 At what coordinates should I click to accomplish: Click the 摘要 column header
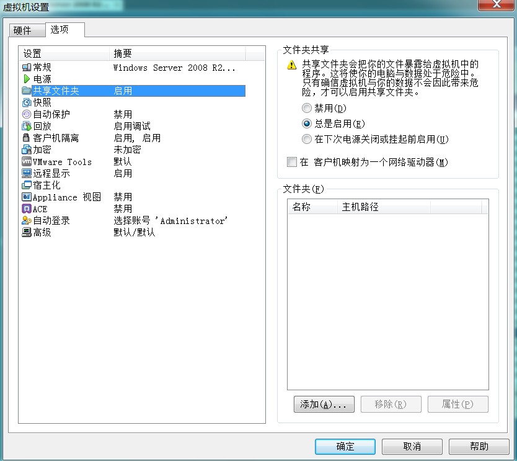click(177, 53)
